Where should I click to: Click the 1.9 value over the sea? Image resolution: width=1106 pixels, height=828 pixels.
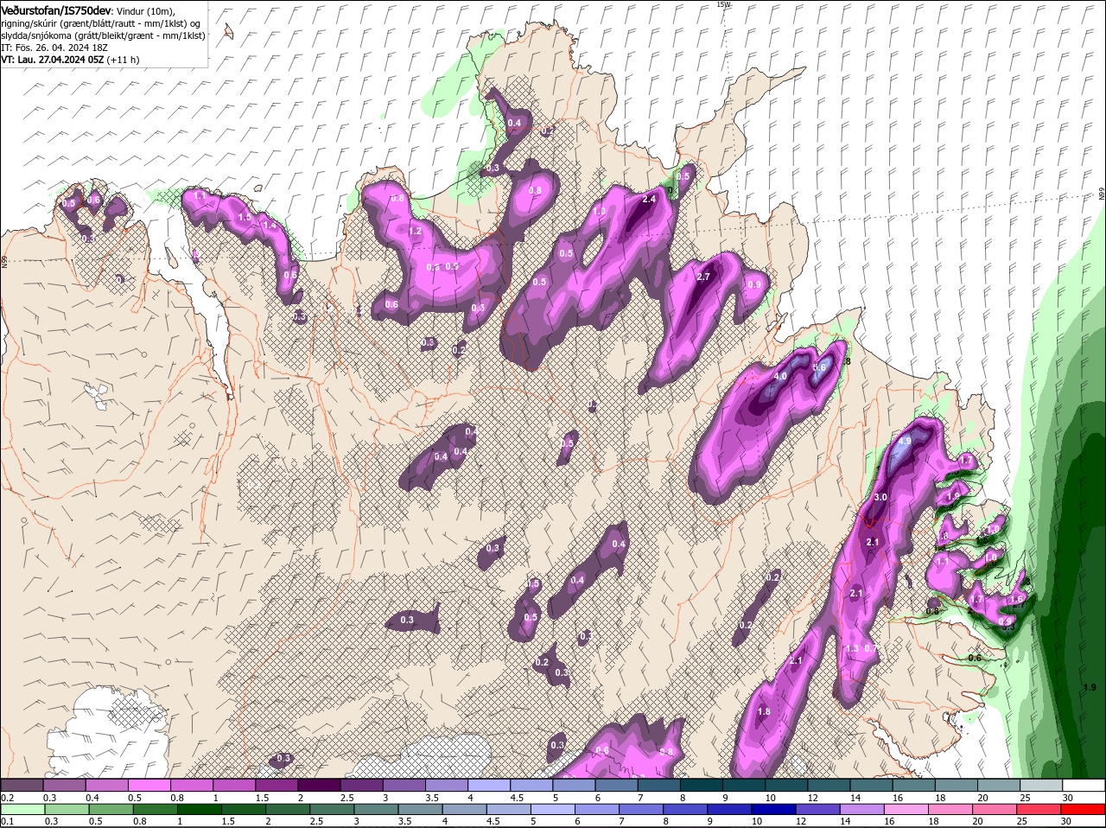click(1090, 687)
